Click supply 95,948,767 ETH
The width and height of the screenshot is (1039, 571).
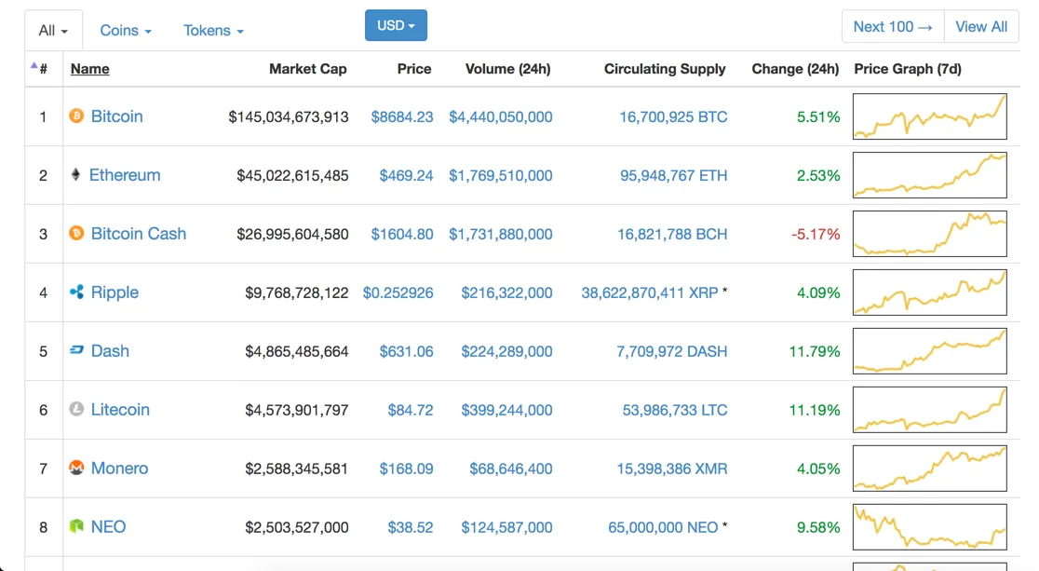(673, 176)
